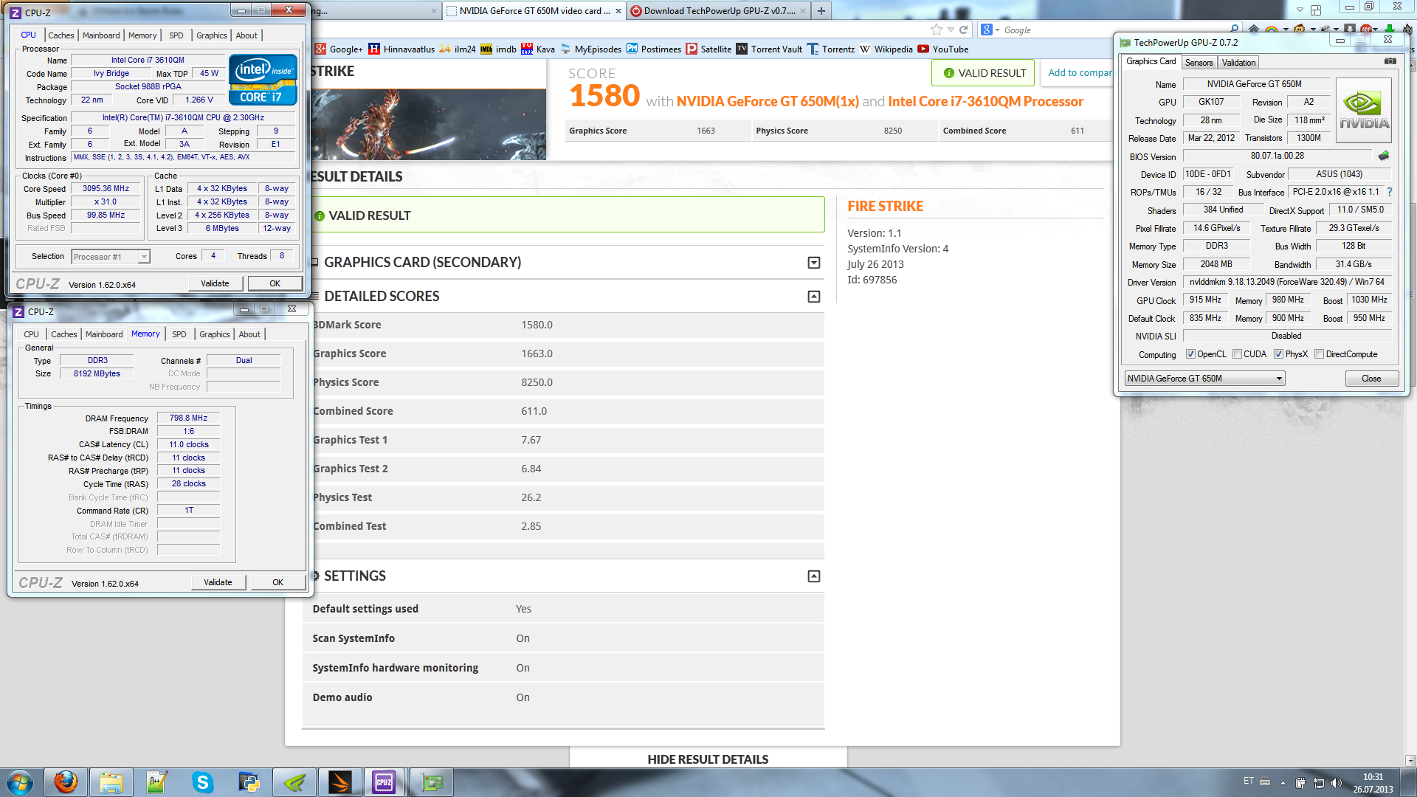1417x797 pixels.
Task: Click the page scrollbar down arrow
Action: point(1410,760)
